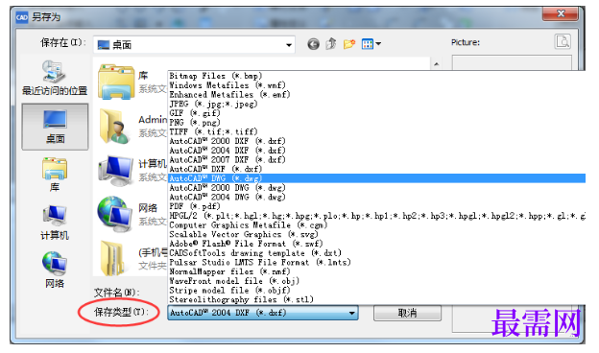599x353 pixels.
Task: Close the 另存为 dialog window
Action: tap(561, 13)
